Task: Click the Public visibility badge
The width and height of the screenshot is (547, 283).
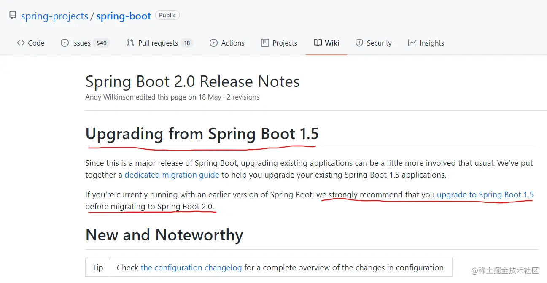Action: tap(167, 15)
